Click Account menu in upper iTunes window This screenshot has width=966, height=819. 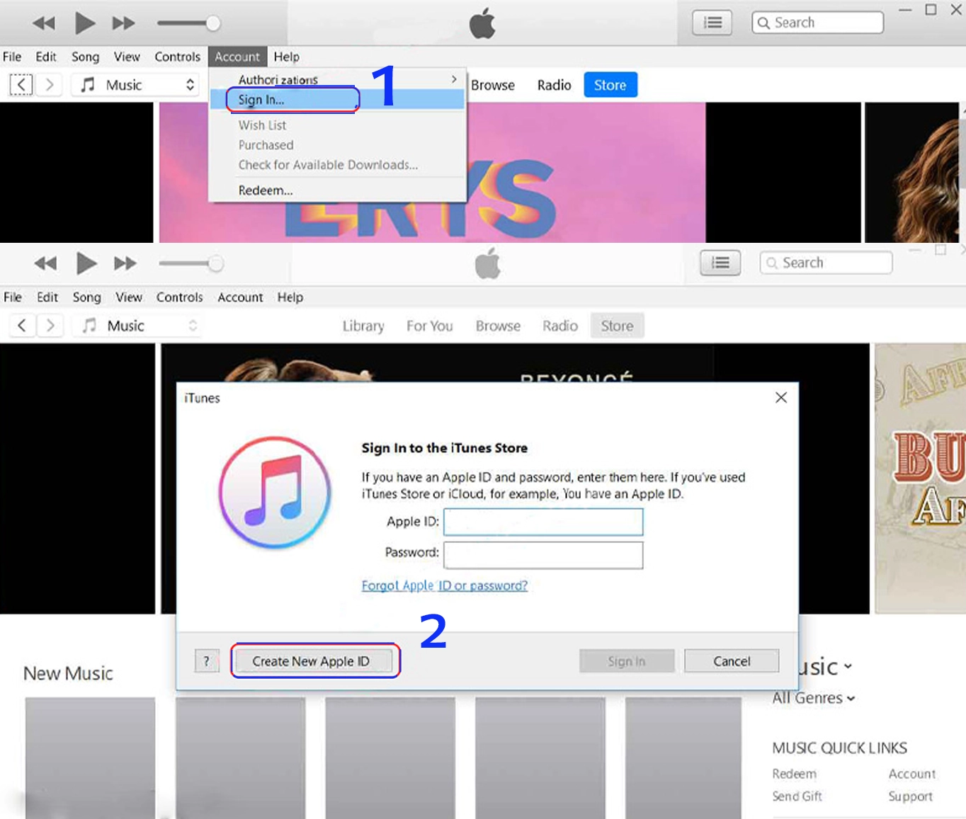(x=237, y=57)
